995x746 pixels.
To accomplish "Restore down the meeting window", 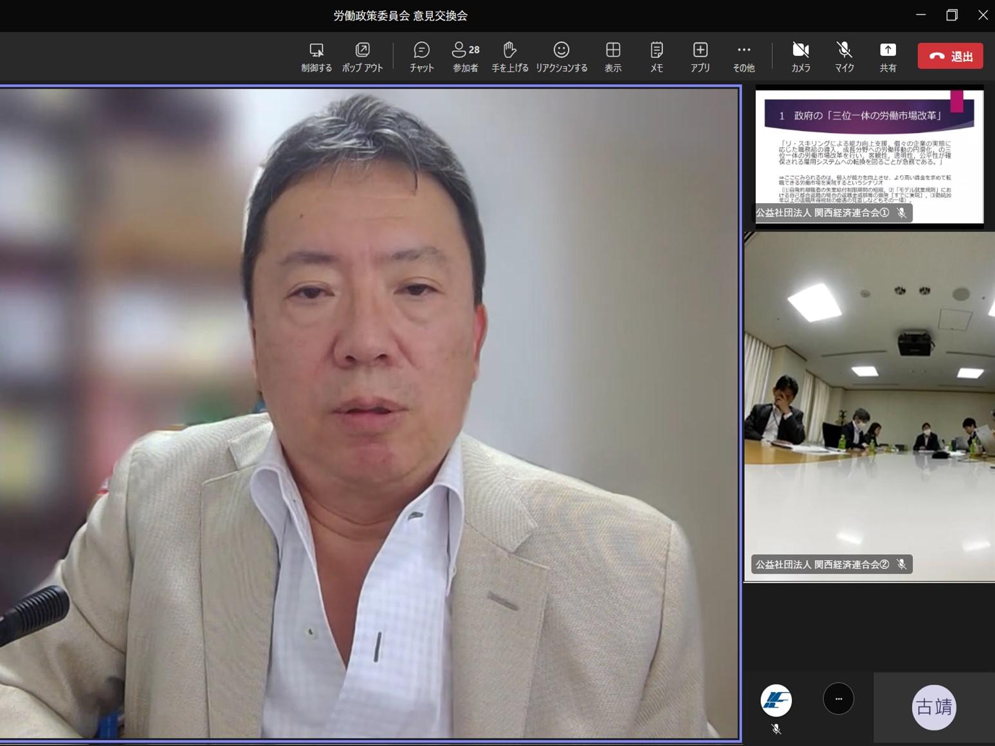I will (952, 15).
